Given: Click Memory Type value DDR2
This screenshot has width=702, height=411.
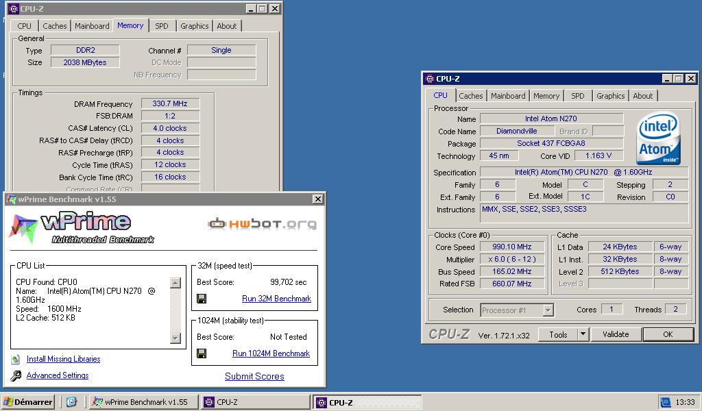Looking at the screenshot, I should (85, 50).
